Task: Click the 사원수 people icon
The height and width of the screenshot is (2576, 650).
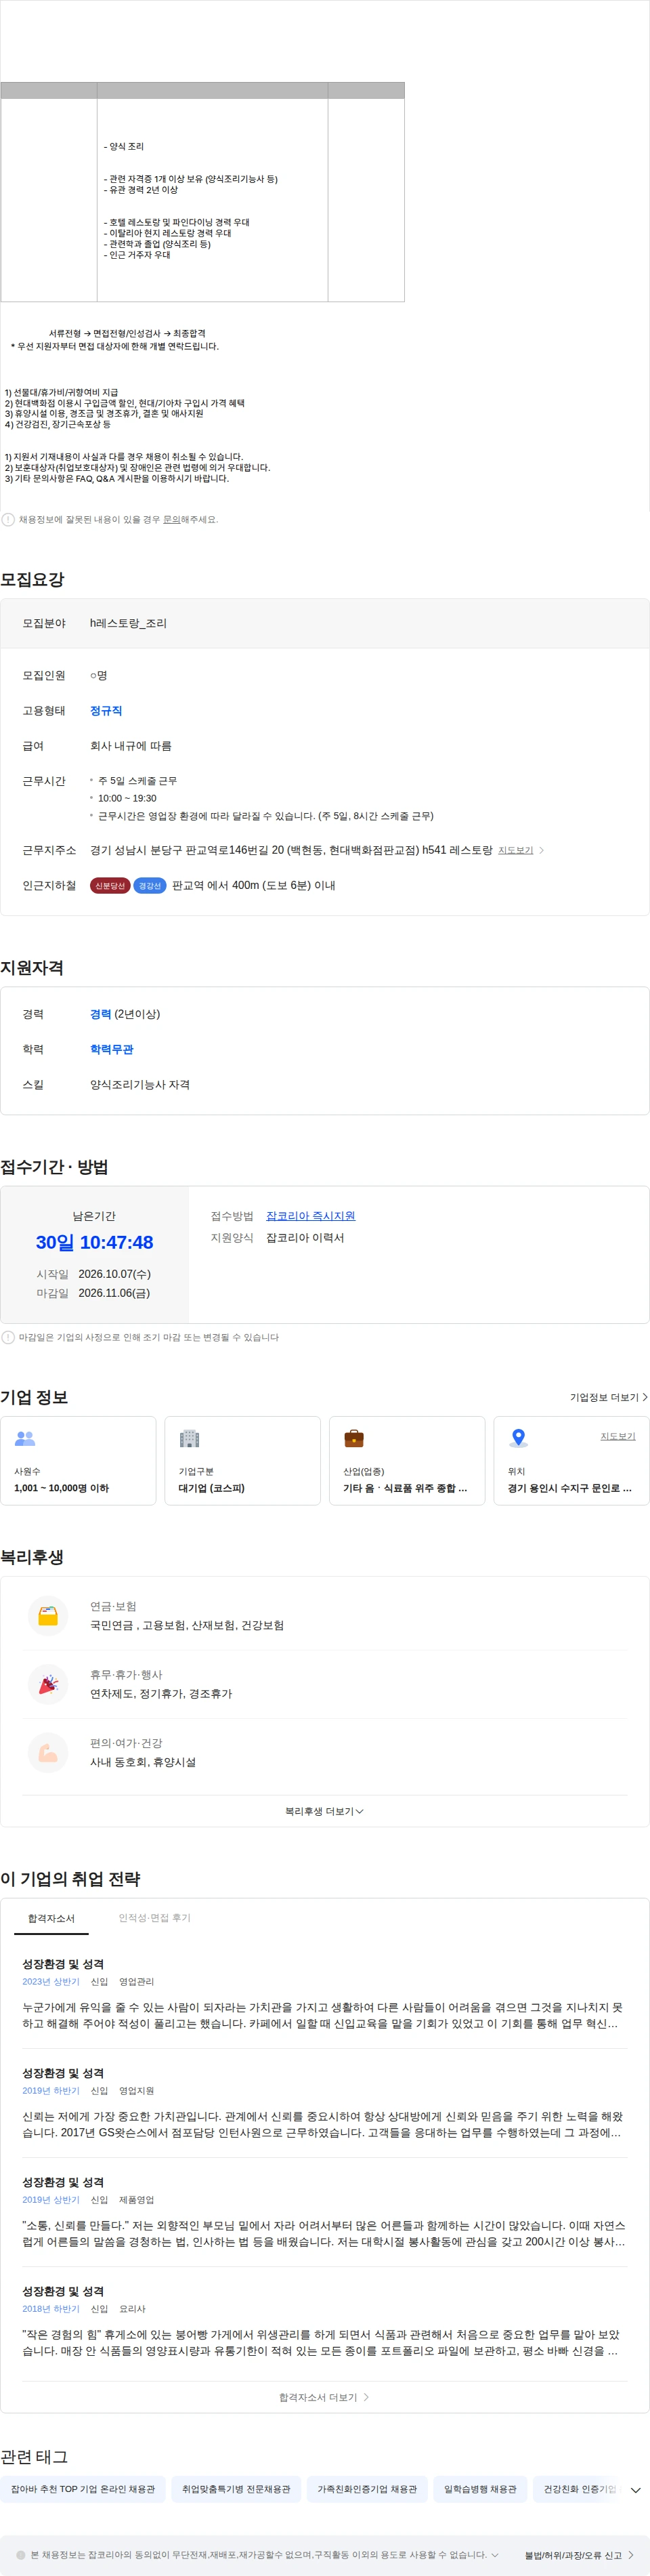Action: point(25,1438)
